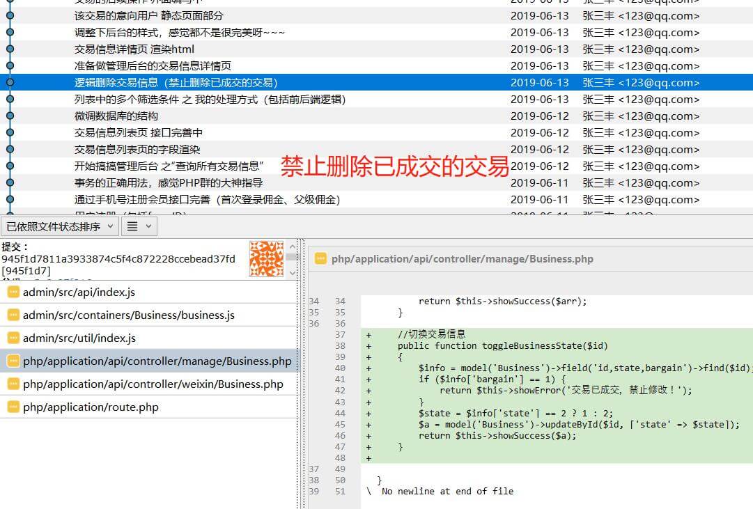Select file weixin/Business.php in changed files
This screenshot has height=509, width=753.
[153, 384]
